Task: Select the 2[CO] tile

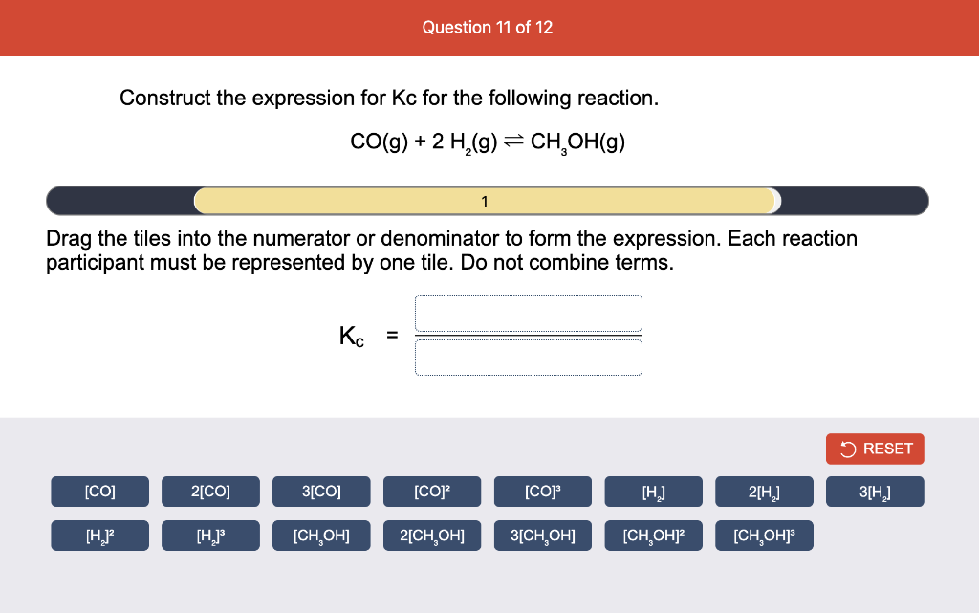Action: [x=210, y=491]
